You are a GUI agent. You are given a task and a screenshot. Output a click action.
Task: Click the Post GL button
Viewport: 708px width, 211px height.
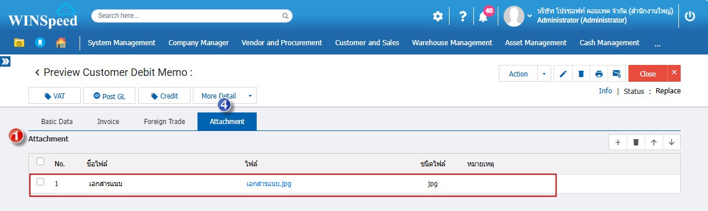pos(109,96)
